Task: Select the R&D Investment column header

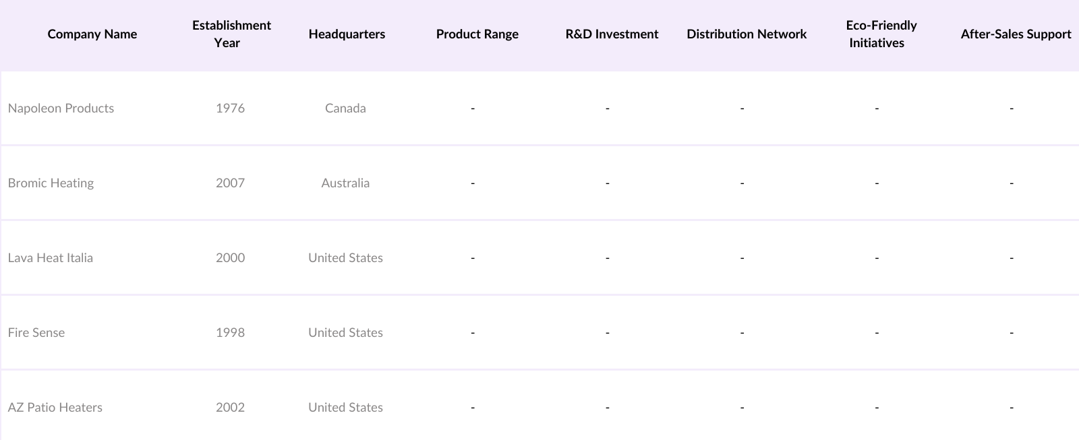Action: [612, 34]
